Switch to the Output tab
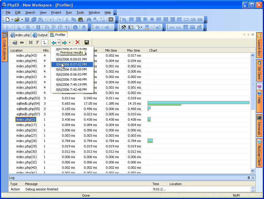The height and width of the screenshot is (199, 264). pyautogui.click(x=40, y=35)
